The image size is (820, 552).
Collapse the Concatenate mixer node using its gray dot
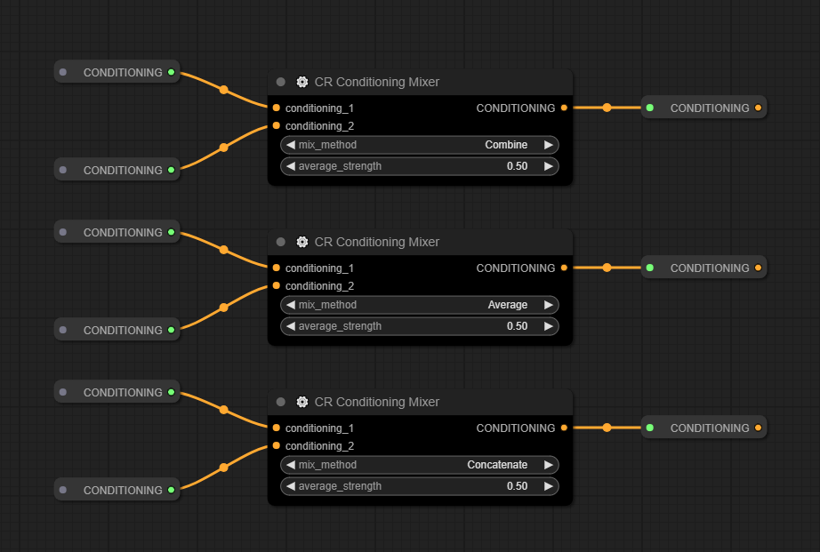click(x=281, y=402)
